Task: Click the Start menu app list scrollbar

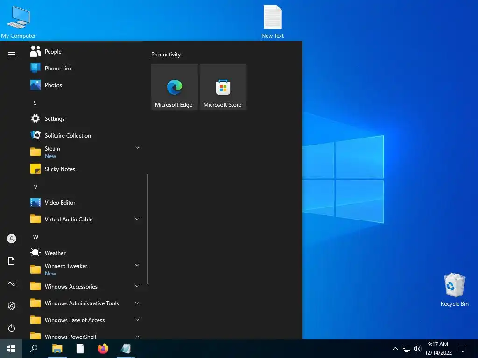Action: pyautogui.click(x=148, y=229)
